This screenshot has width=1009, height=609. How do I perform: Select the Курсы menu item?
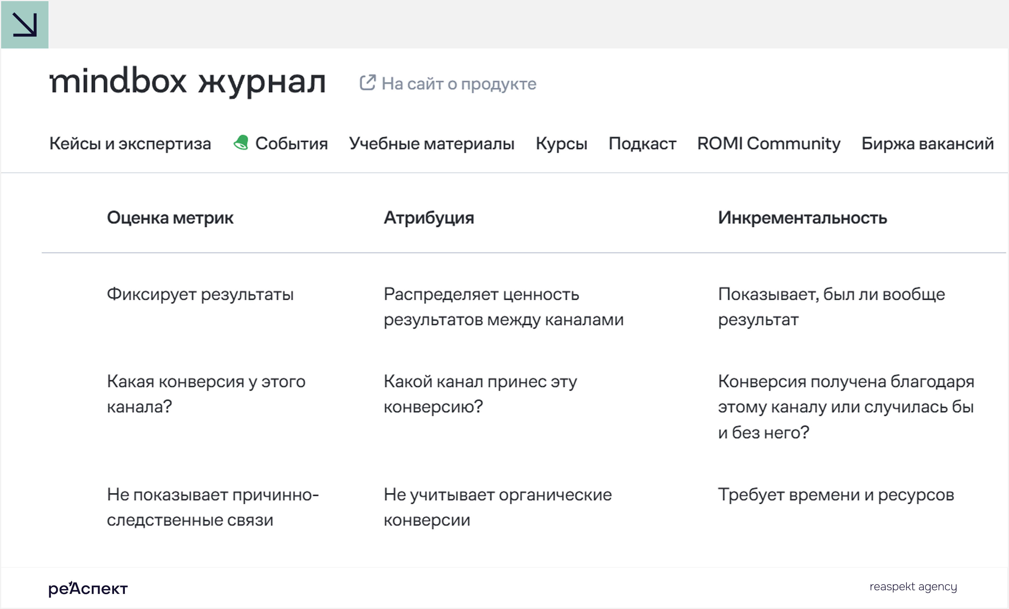tap(562, 143)
